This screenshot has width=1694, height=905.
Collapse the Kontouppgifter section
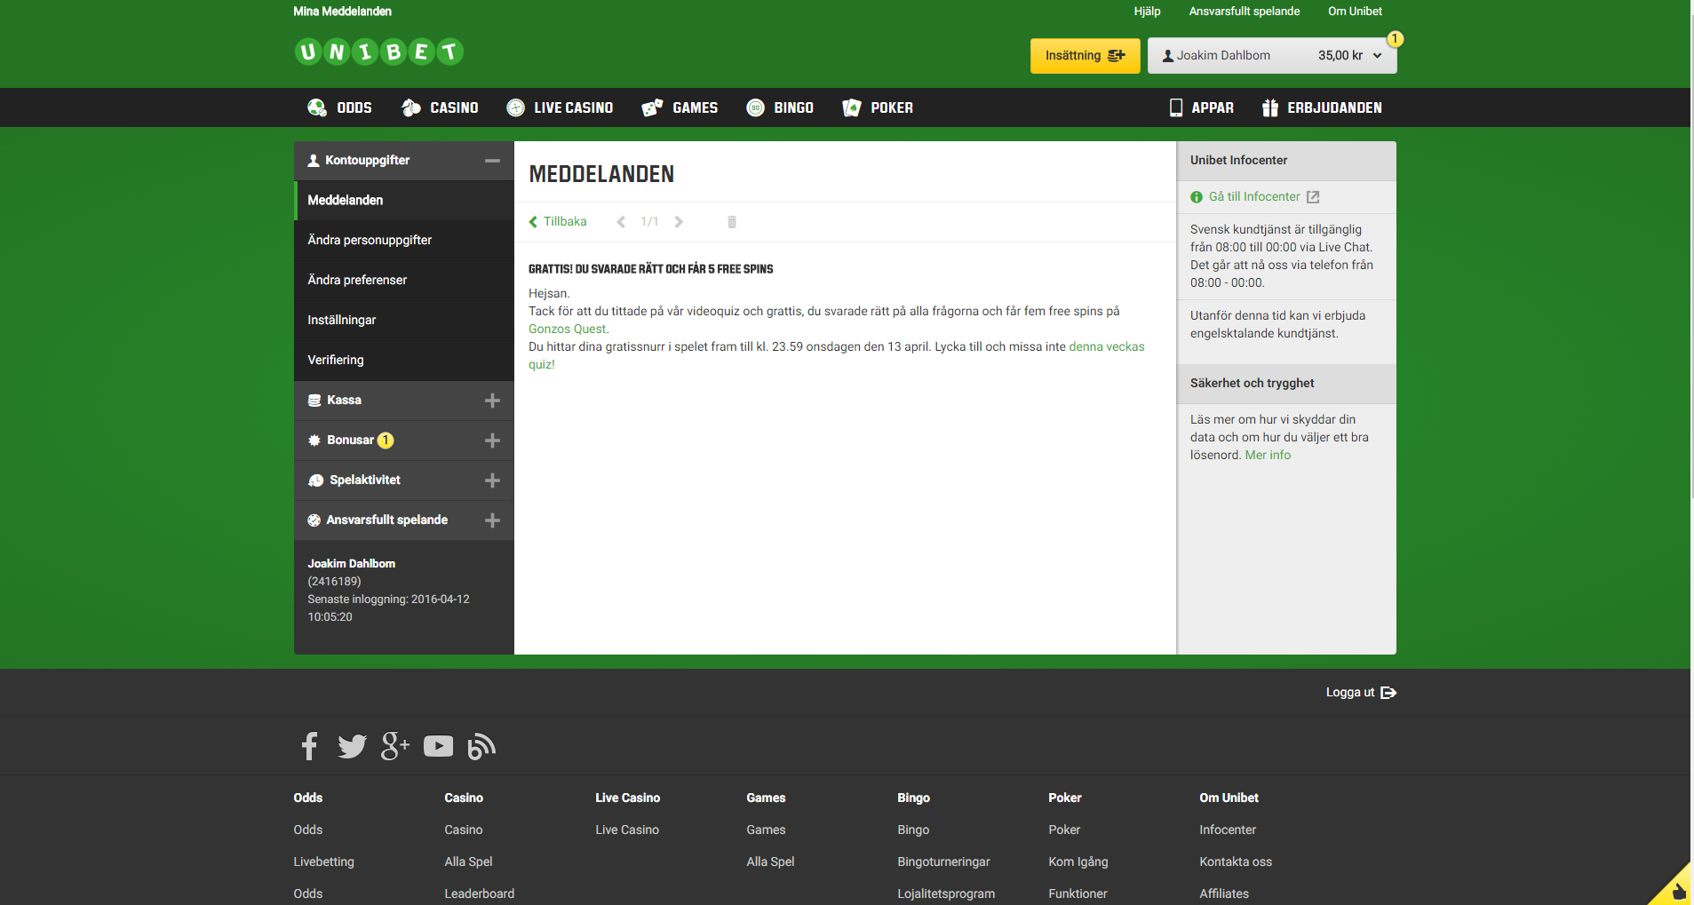[x=492, y=161]
